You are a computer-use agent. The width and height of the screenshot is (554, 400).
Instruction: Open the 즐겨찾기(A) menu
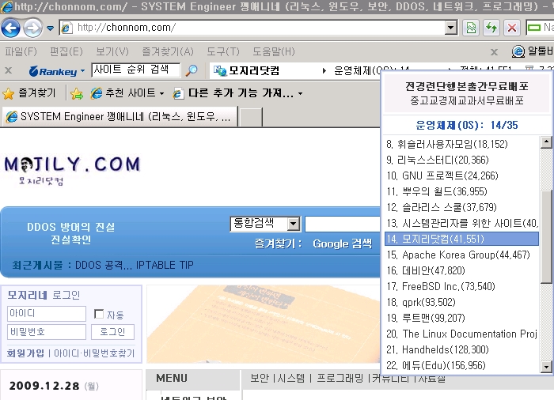point(168,51)
